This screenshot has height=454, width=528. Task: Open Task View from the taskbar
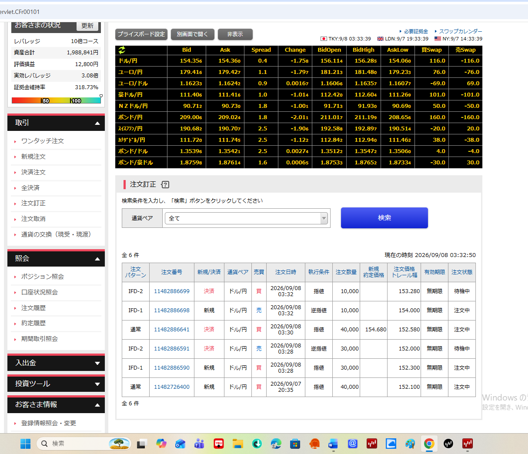pos(141,444)
